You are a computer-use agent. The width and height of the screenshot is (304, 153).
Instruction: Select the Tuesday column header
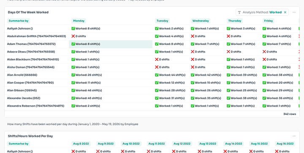(162, 21)
